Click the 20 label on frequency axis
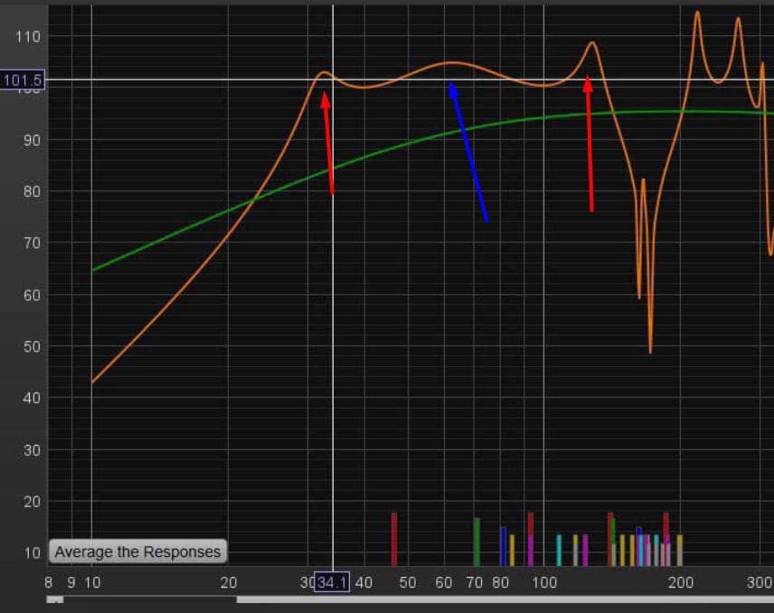The image size is (774, 613). 229,583
